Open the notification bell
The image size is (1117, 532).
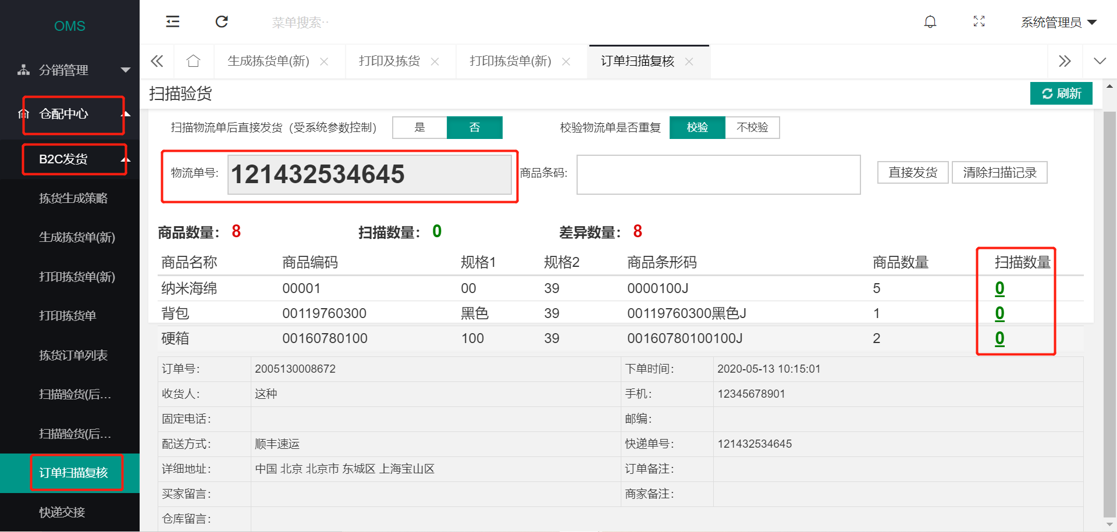(x=930, y=22)
